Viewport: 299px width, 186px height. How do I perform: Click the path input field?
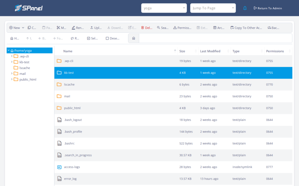215,38
